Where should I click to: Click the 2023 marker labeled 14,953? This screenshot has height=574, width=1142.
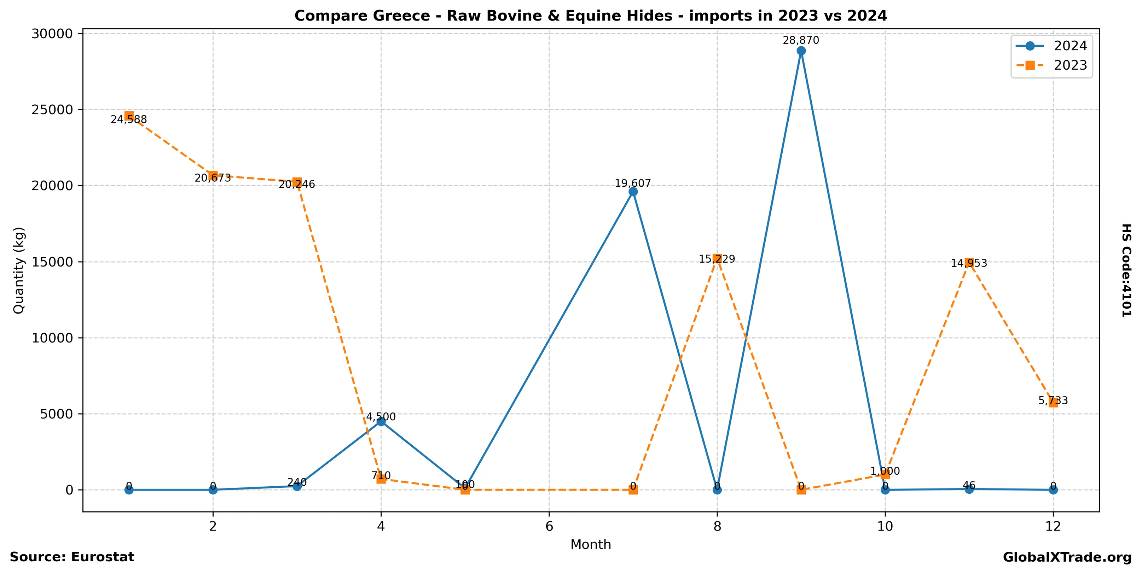click(x=969, y=262)
